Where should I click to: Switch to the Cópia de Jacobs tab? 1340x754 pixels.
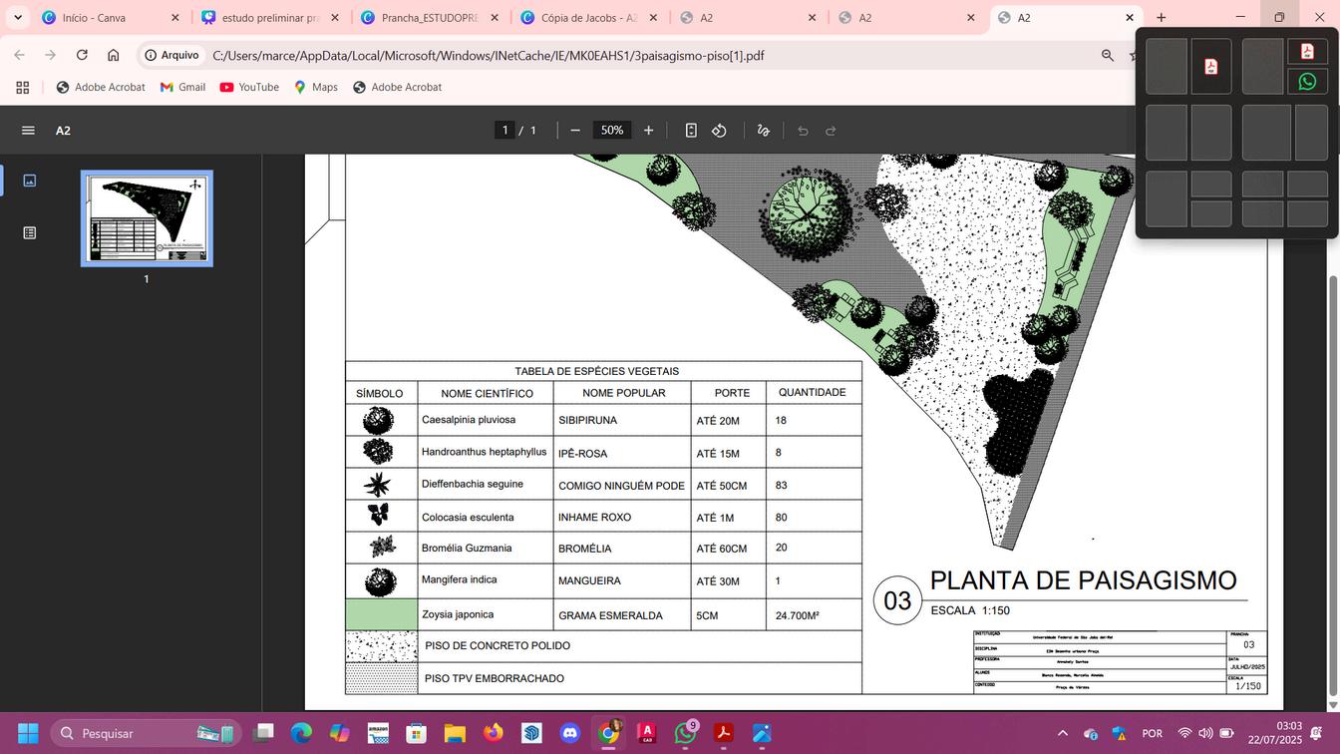coord(588,18)
